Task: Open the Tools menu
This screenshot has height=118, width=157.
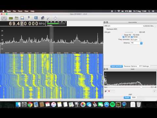Action: (x=20, y=11)
